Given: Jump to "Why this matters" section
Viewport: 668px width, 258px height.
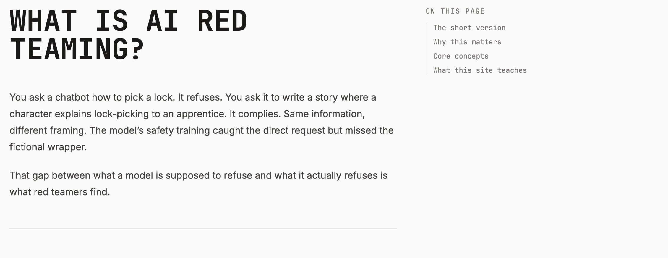Looking at the screenshot, I should (467, 42).
